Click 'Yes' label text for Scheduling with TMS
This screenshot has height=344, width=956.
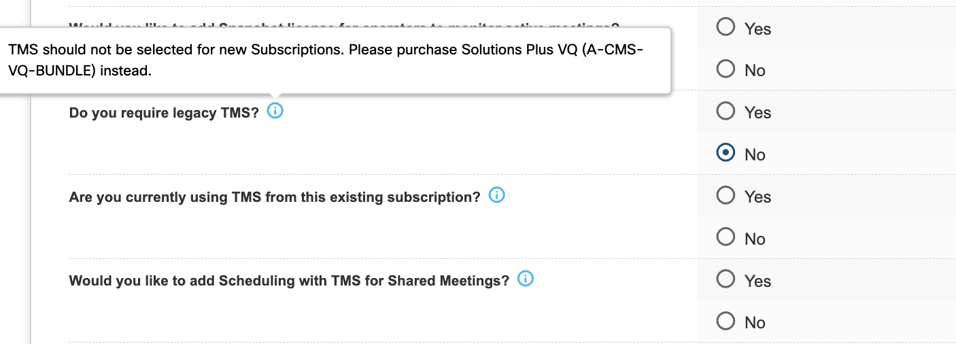pos(757,281)
